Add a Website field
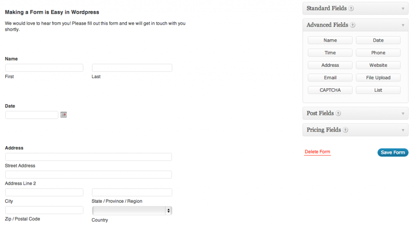Image resolution: width=415 pixels, height=225 pixels. [378, 65]
